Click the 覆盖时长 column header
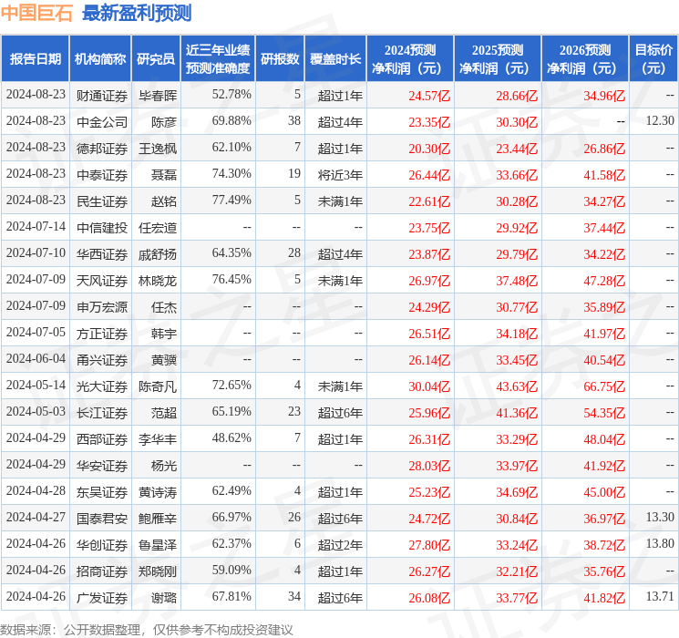The image size is (679, 638). [x=335, y=59]
